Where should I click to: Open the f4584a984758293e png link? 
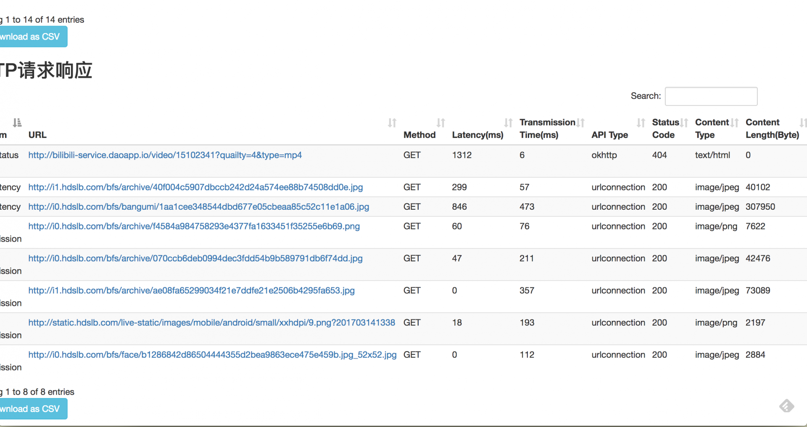194,227
